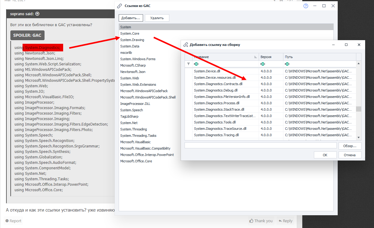
Task: Click the thumbs-up Thank you icon
Action: pyautogui.click(x=251, y=221)
